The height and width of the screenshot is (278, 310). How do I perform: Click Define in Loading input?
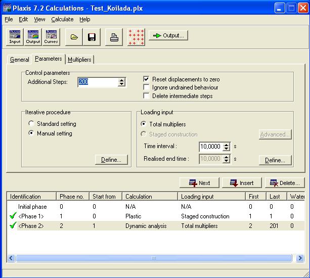pos(275,160)
